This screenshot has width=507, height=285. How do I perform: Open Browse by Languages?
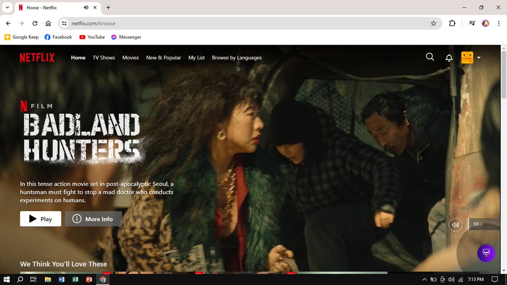click(237, 58)
